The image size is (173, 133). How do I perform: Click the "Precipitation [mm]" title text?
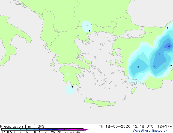point(18,126)
